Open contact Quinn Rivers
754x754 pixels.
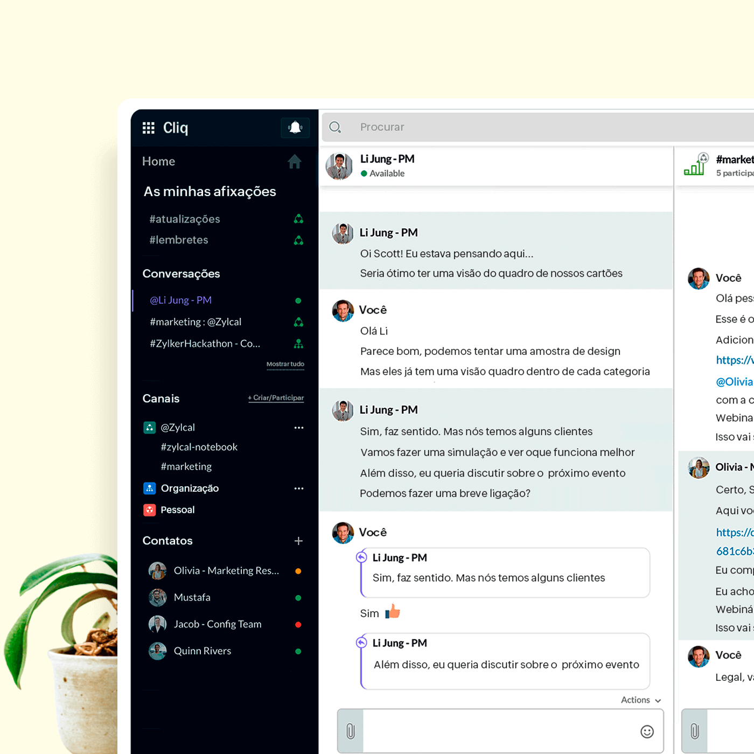tap(203, 652)
